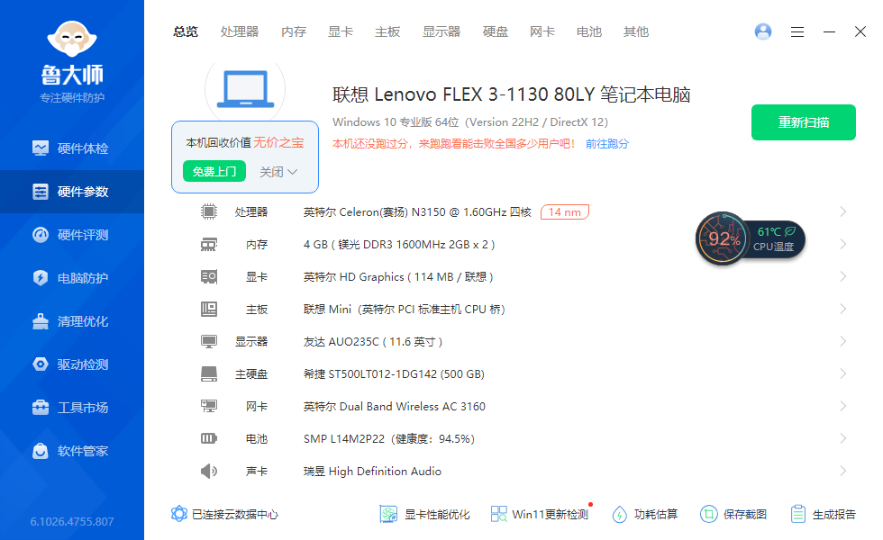The width and height of the screenshot is (883, 540).
Task: Click the sound card speaker icon
Action: 209,471
